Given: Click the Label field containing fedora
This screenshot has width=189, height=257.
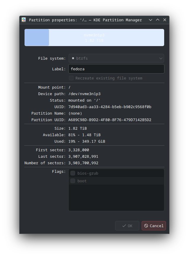Looking at the screenshot, I should pos(116,69).
